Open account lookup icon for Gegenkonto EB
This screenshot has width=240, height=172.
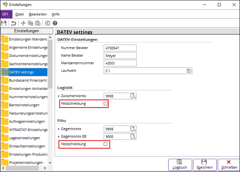click(133, 136)
